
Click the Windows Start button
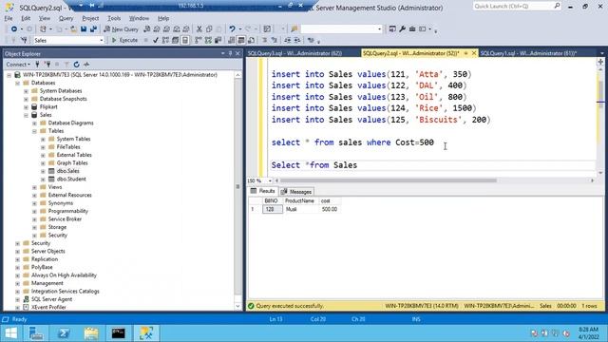(x=11, y=333)
